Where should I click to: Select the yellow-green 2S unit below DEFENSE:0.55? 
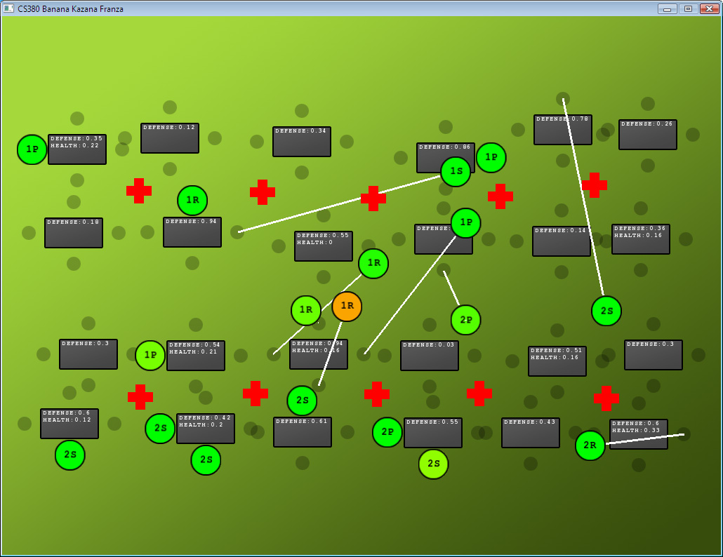(x=433, y=464)
